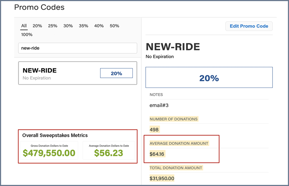Filter promo codes by 25%
The width and height of the screenshot is (289, 186).
click(53, 26)
